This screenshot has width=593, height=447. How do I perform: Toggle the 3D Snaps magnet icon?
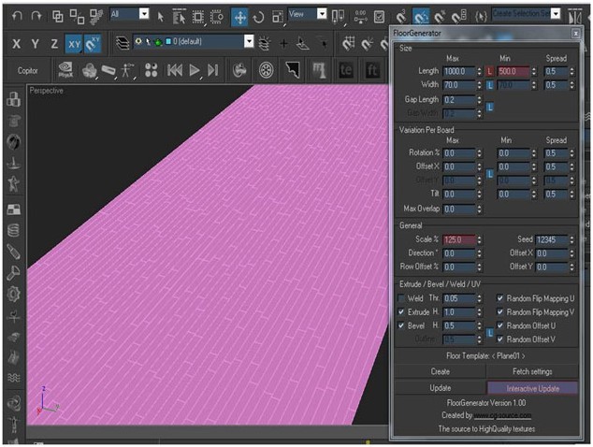401,16
